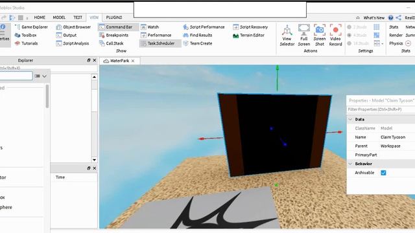
Task: Switch to the PLUGINS ribbon tab
Action: 114,17
